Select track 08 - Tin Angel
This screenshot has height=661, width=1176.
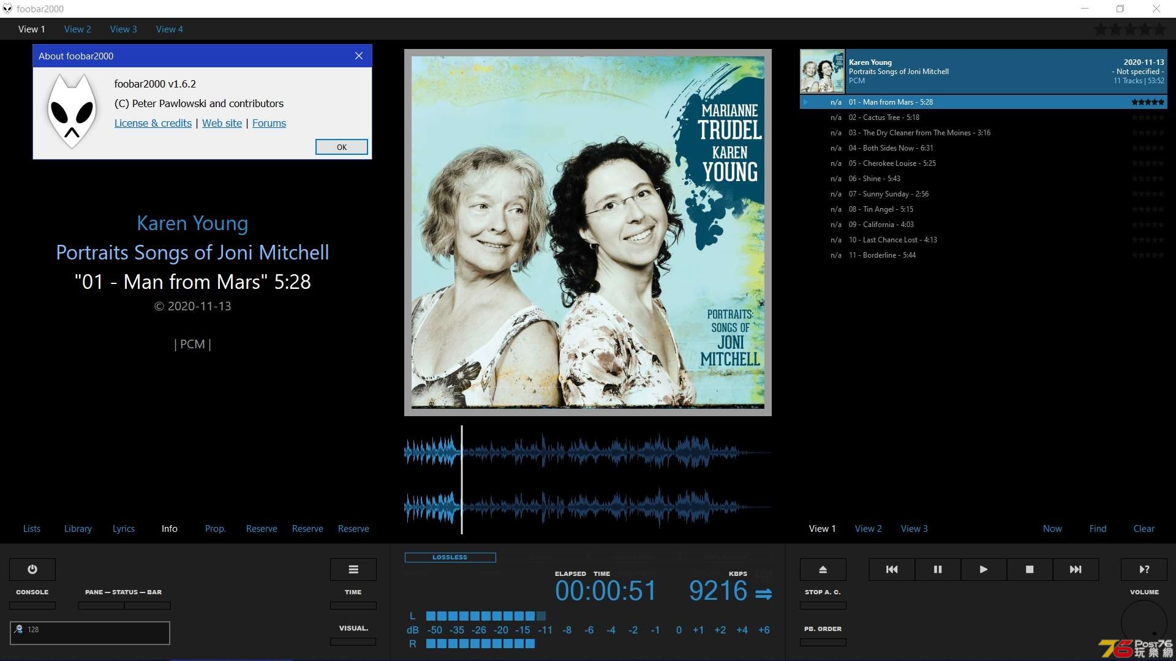(984, 209)
